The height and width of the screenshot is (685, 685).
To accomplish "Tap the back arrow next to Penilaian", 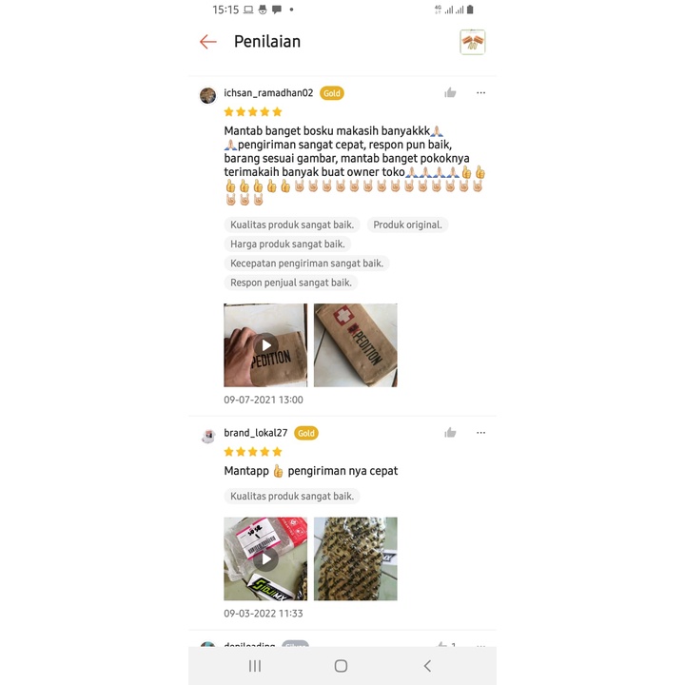I will click(208, 42).
